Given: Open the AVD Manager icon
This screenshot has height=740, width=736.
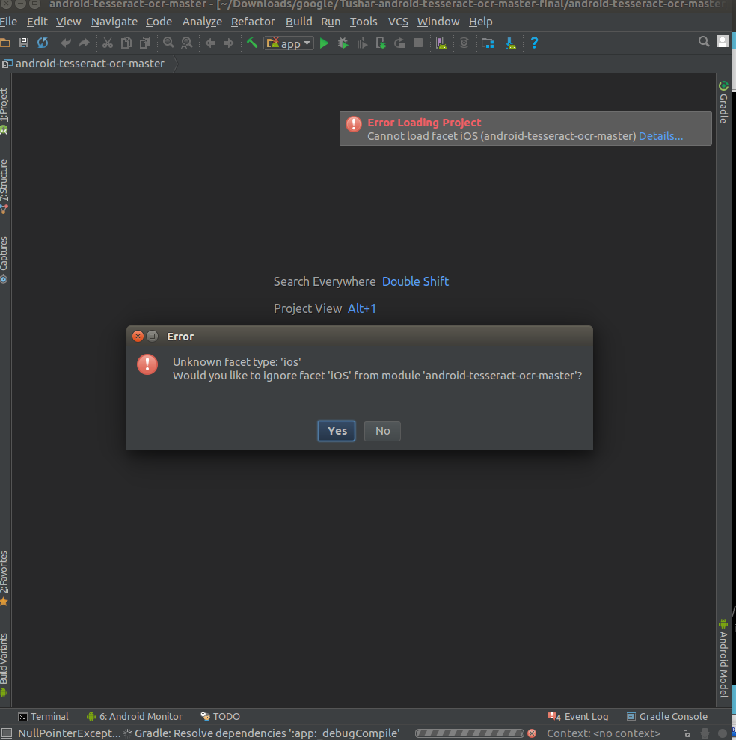Looking at the screenshot, I should (441, 43).
